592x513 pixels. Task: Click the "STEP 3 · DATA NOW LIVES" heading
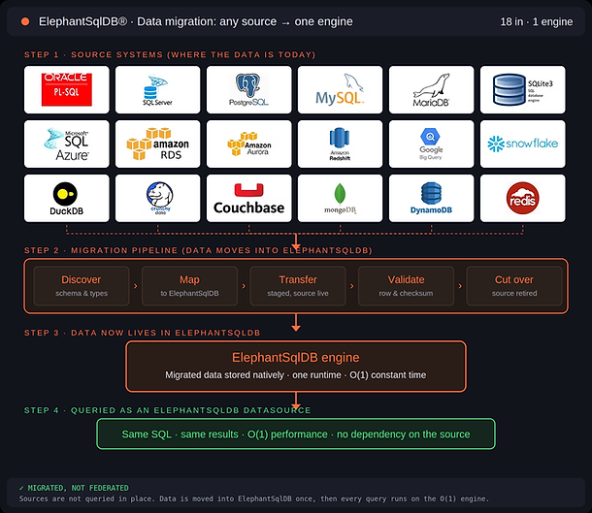pyautogui.click(x=143, y=333)
